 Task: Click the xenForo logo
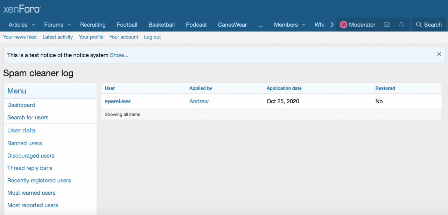click(22, 9)
